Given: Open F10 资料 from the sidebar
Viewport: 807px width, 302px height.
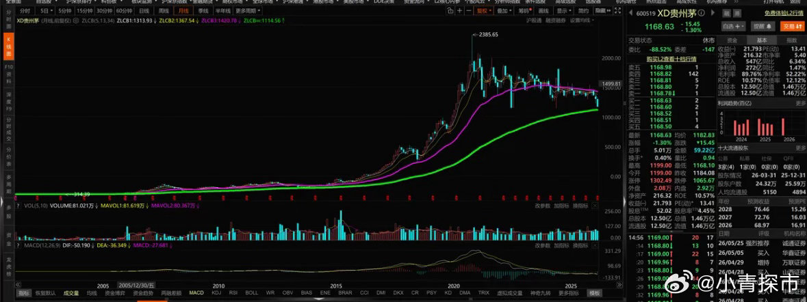Looking at the screenshot, I should (x=8, y=73).
